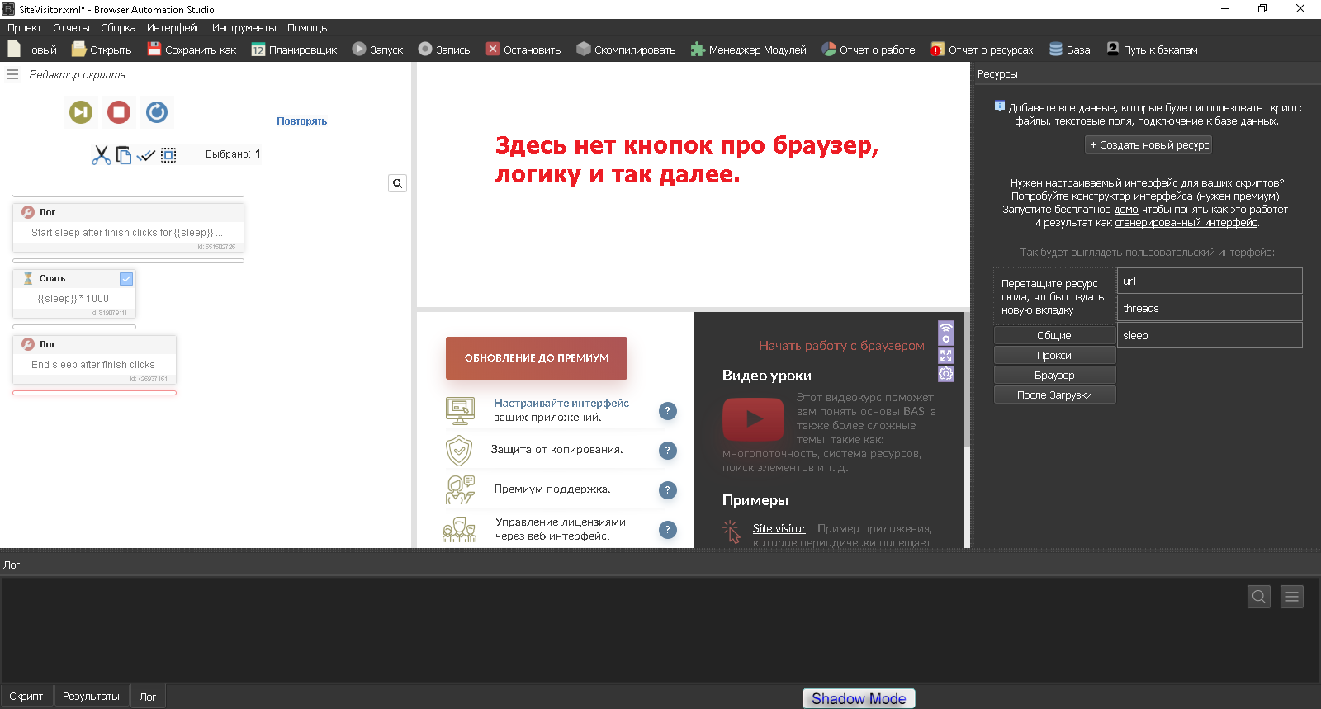
Task: Toggle checkbox on the Спать action
Action: [126, 279]
